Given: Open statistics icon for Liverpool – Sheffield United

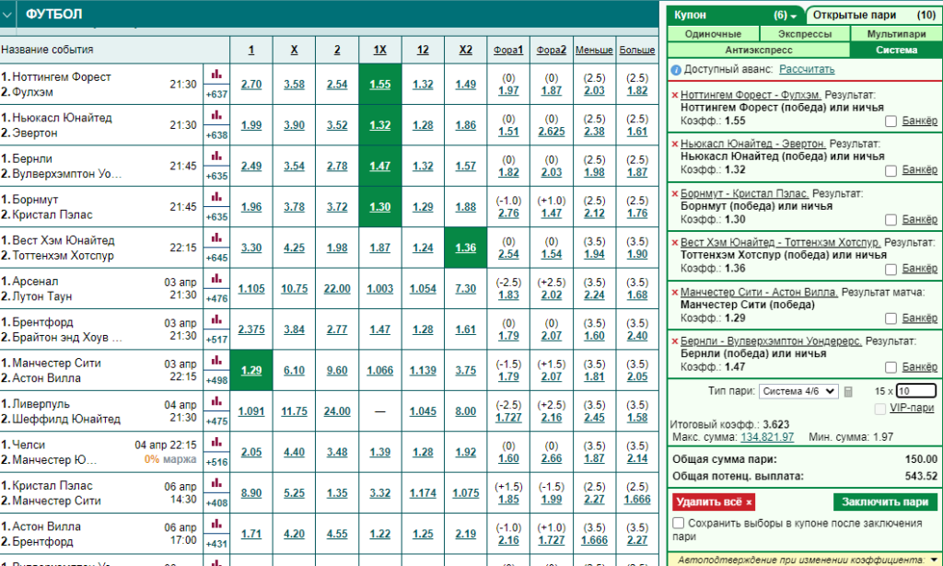Looking at the screenshot, I should click(216, 401).
